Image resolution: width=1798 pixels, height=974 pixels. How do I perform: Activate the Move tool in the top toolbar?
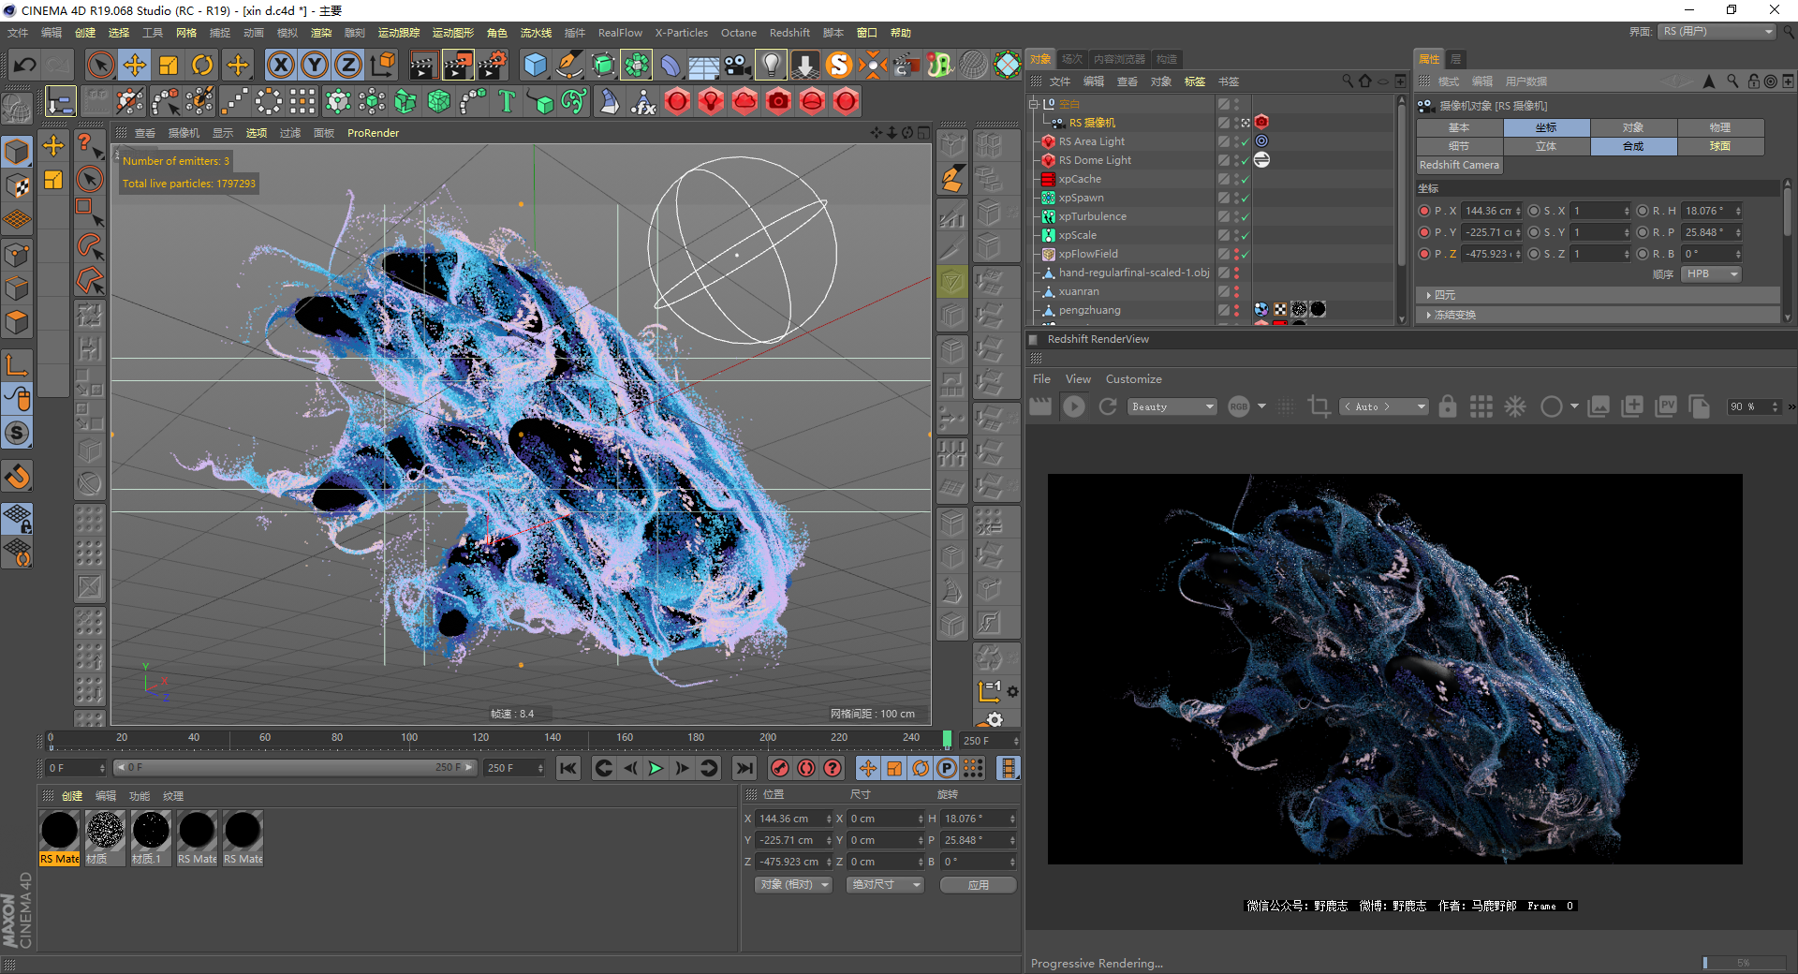[135, 65]
